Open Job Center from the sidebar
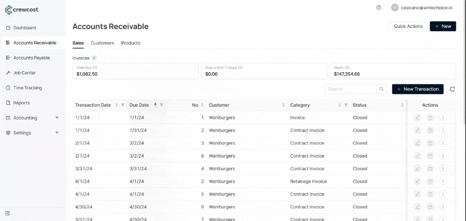This screenshot has height=221, width=466. coord(24,73)
